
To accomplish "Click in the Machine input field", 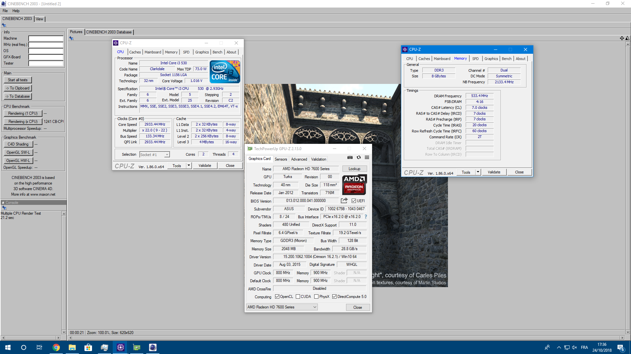I will (x=46, y=38).
